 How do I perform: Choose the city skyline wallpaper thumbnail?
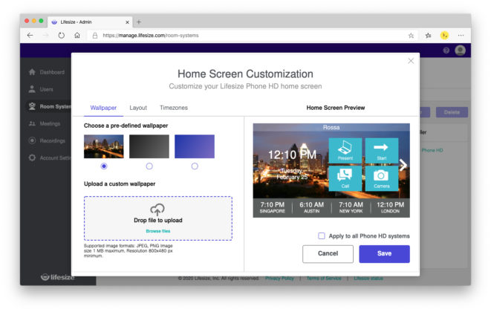pos(104,146)
